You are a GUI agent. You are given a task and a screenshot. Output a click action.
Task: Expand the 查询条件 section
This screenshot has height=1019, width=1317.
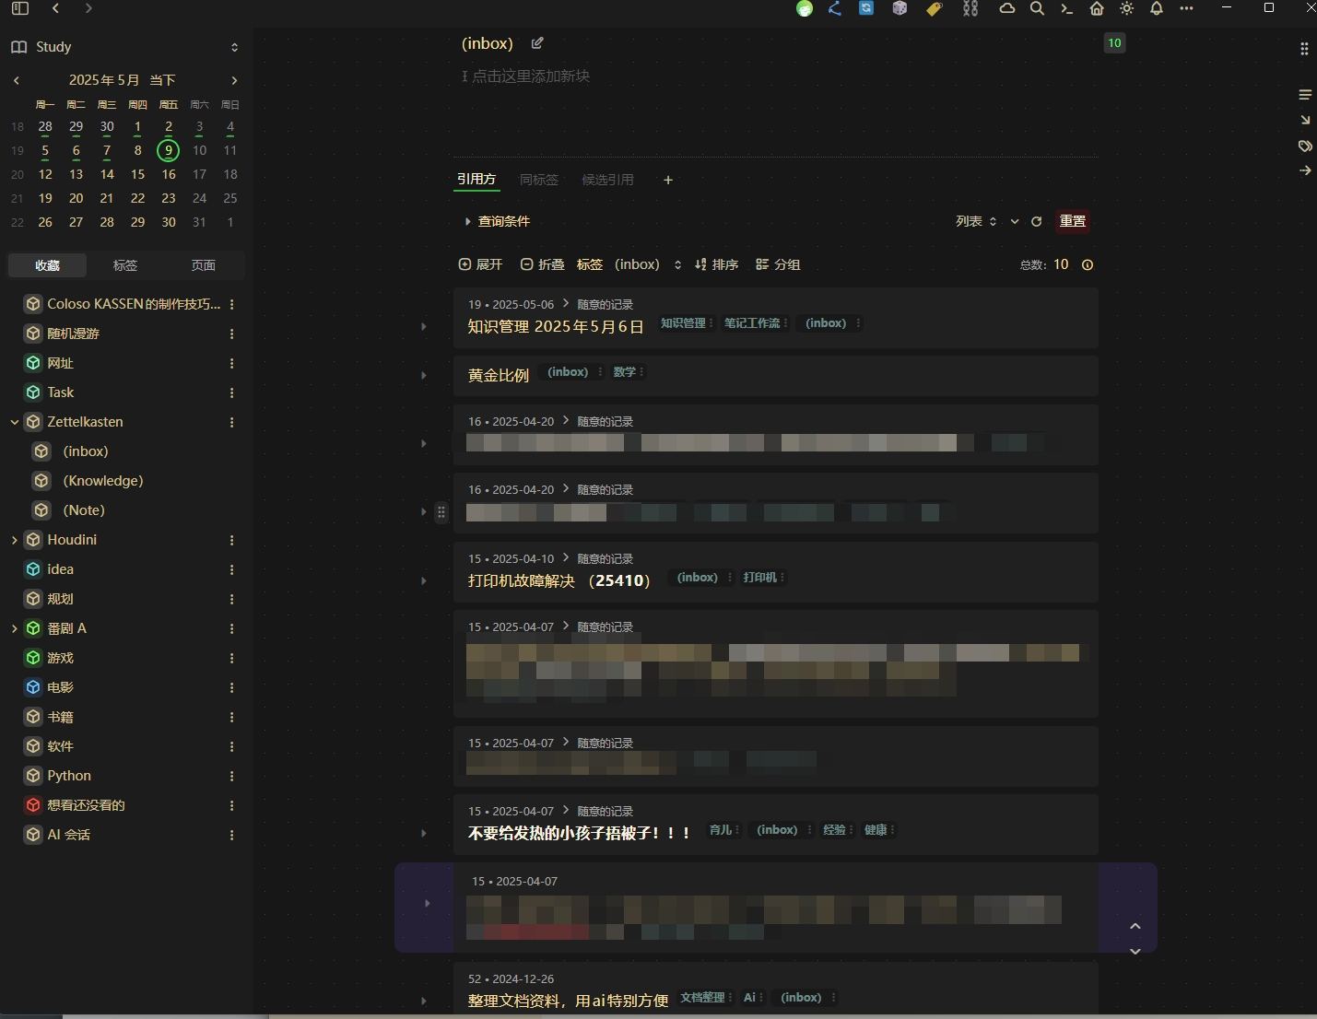pos(497,221)
